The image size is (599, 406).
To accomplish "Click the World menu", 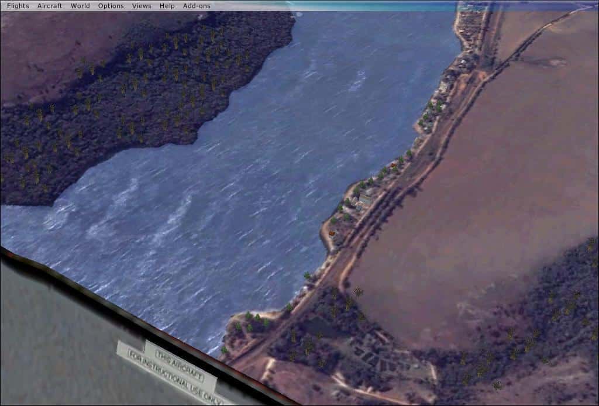I will click(80, 6).
